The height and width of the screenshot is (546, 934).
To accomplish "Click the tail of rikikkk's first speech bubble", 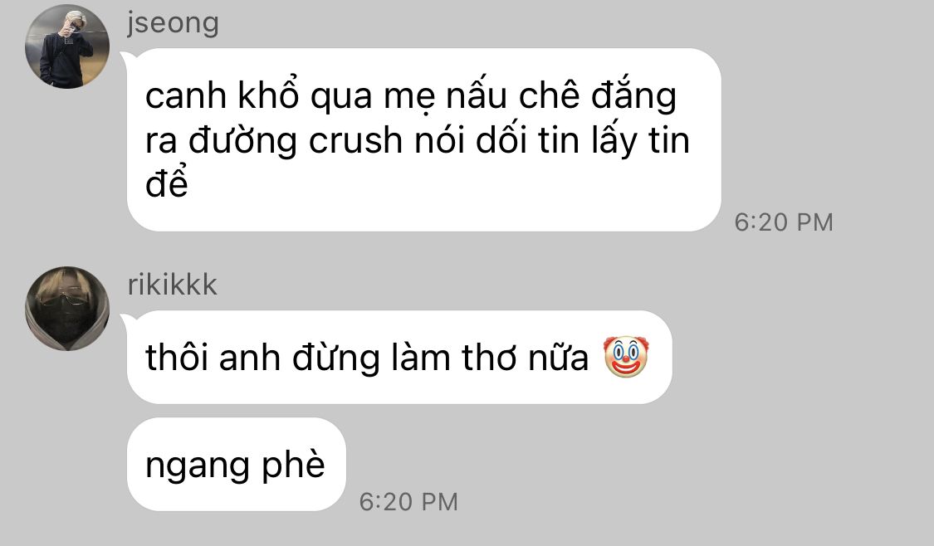I will pyautogui.click(x=126, y=320).
